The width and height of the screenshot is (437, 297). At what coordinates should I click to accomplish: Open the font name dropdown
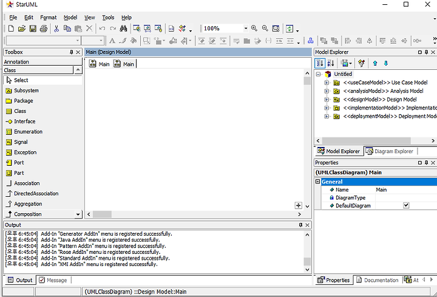78,41
